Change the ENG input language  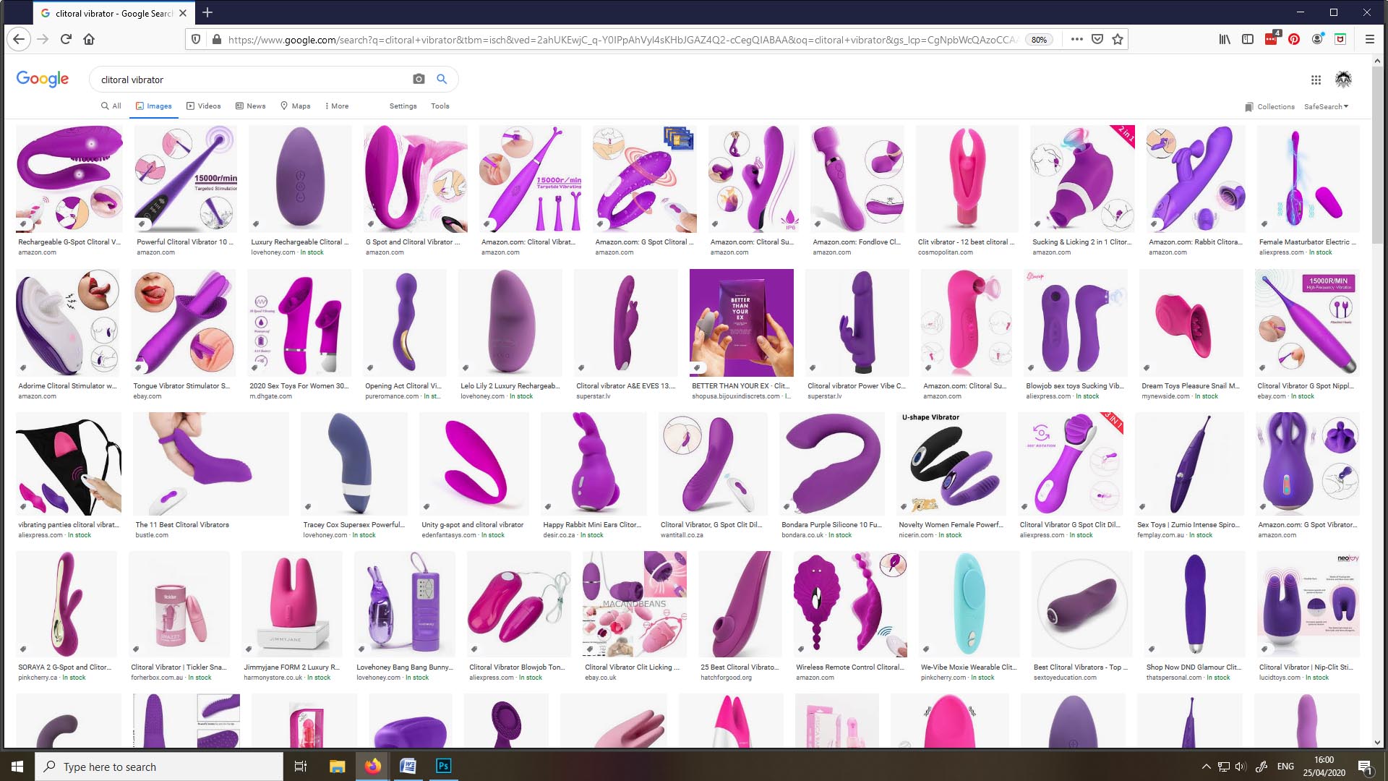pos(1285,767)
